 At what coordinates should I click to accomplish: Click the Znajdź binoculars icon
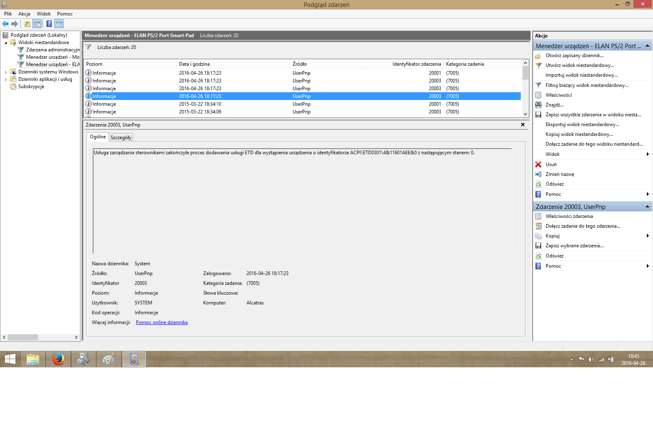point(538,105)
